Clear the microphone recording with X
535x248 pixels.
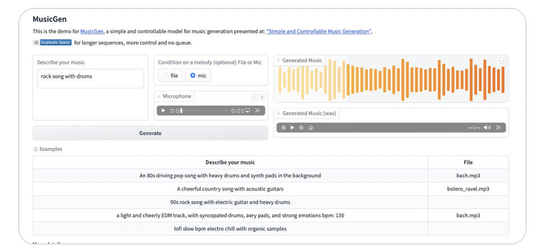tap(262, 97)
